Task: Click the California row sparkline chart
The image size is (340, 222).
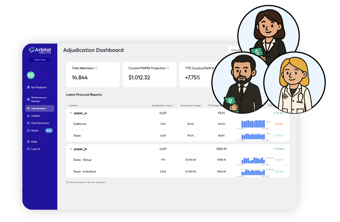Action: (253, 124)
